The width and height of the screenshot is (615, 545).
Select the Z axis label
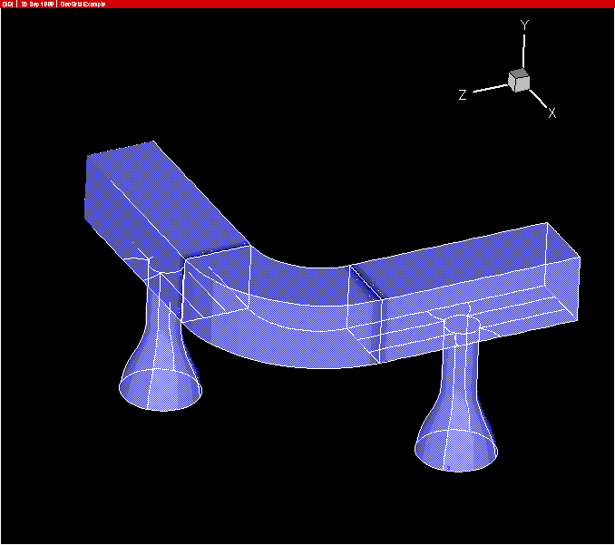tap(463, 94)
